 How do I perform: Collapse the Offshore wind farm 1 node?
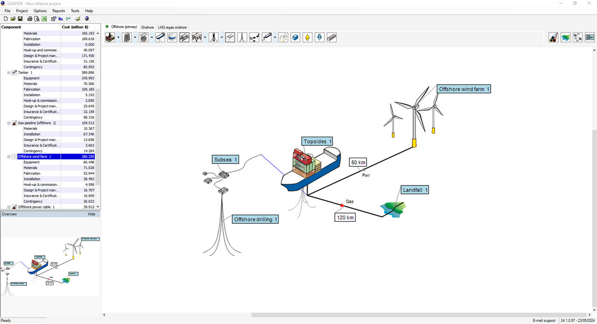click(9, 157)
